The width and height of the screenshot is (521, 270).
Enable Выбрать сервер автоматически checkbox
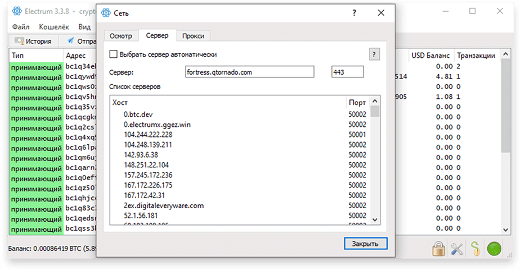(x=113, y=54)
